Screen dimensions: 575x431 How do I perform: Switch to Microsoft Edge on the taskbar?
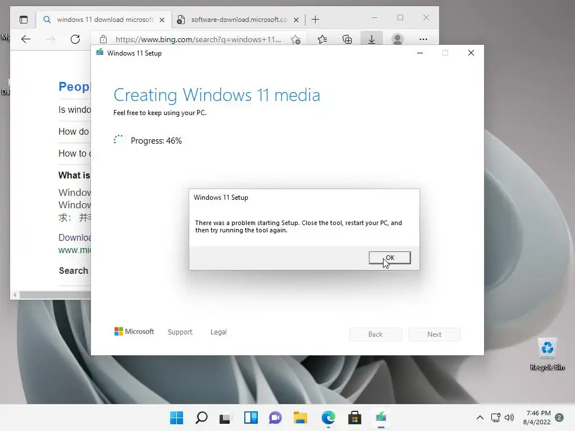[328, 418]
